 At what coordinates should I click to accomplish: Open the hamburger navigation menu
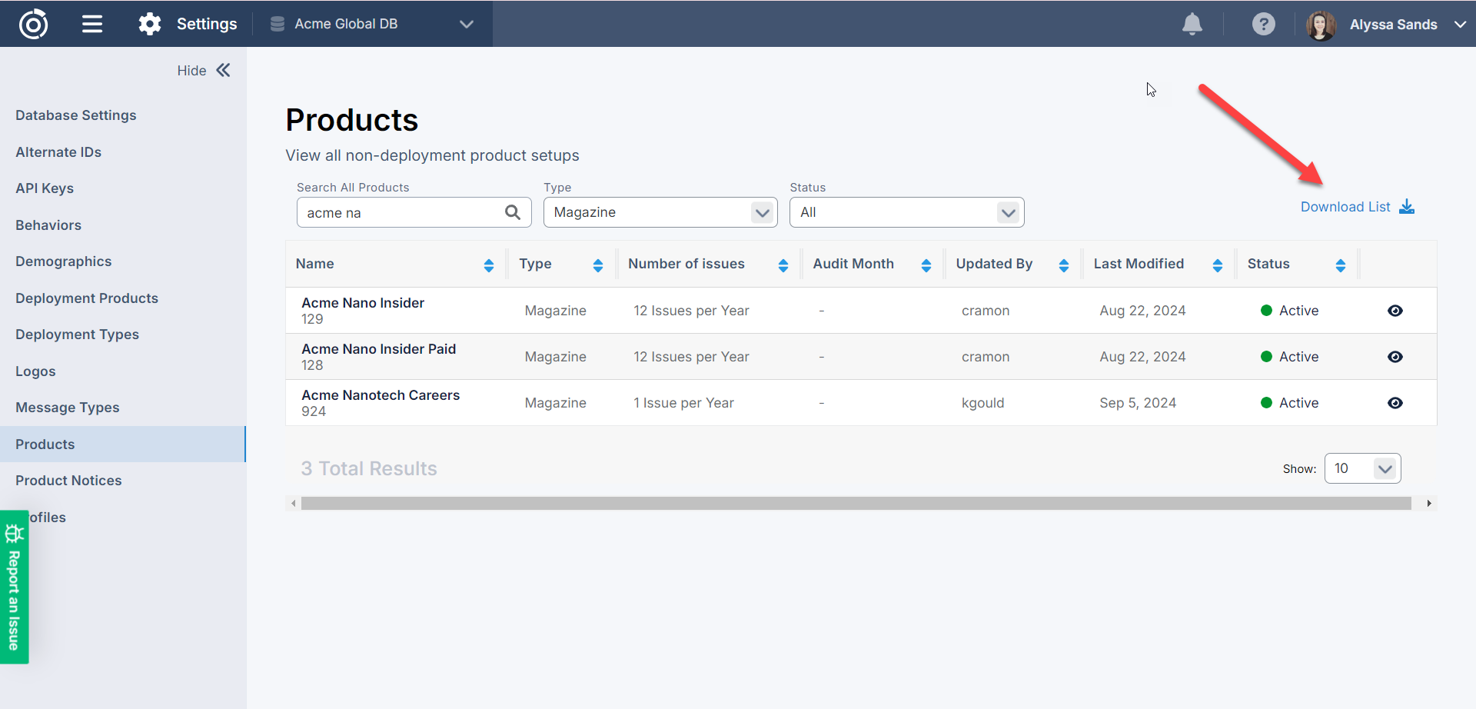pyautogui.click(x=92, y=24)
